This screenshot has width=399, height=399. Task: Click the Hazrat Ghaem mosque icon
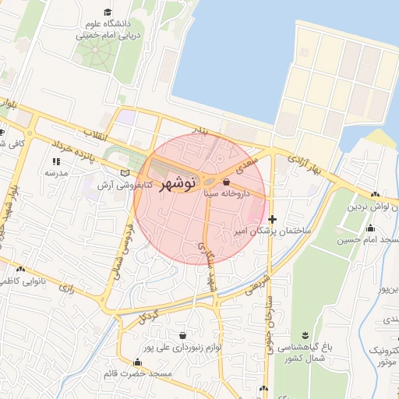click(137, 362)
